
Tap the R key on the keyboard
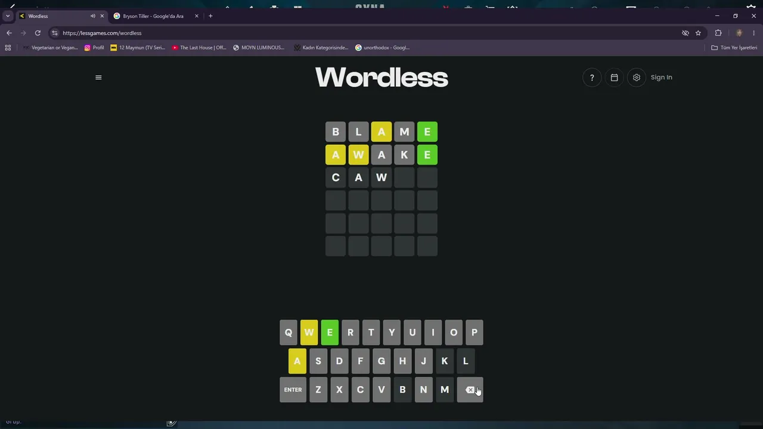351,332
